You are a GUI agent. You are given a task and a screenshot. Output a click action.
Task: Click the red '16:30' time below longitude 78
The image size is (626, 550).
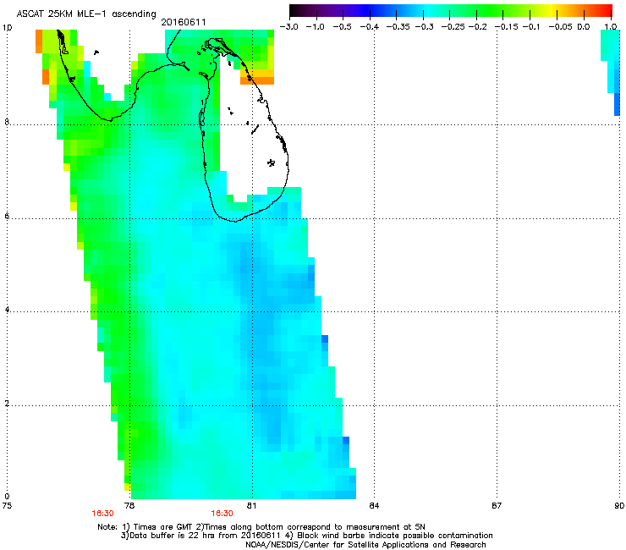click(102, 514)
